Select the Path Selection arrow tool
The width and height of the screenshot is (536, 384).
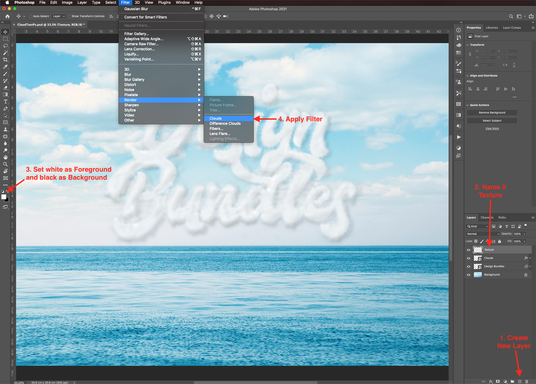pos(5,116)
